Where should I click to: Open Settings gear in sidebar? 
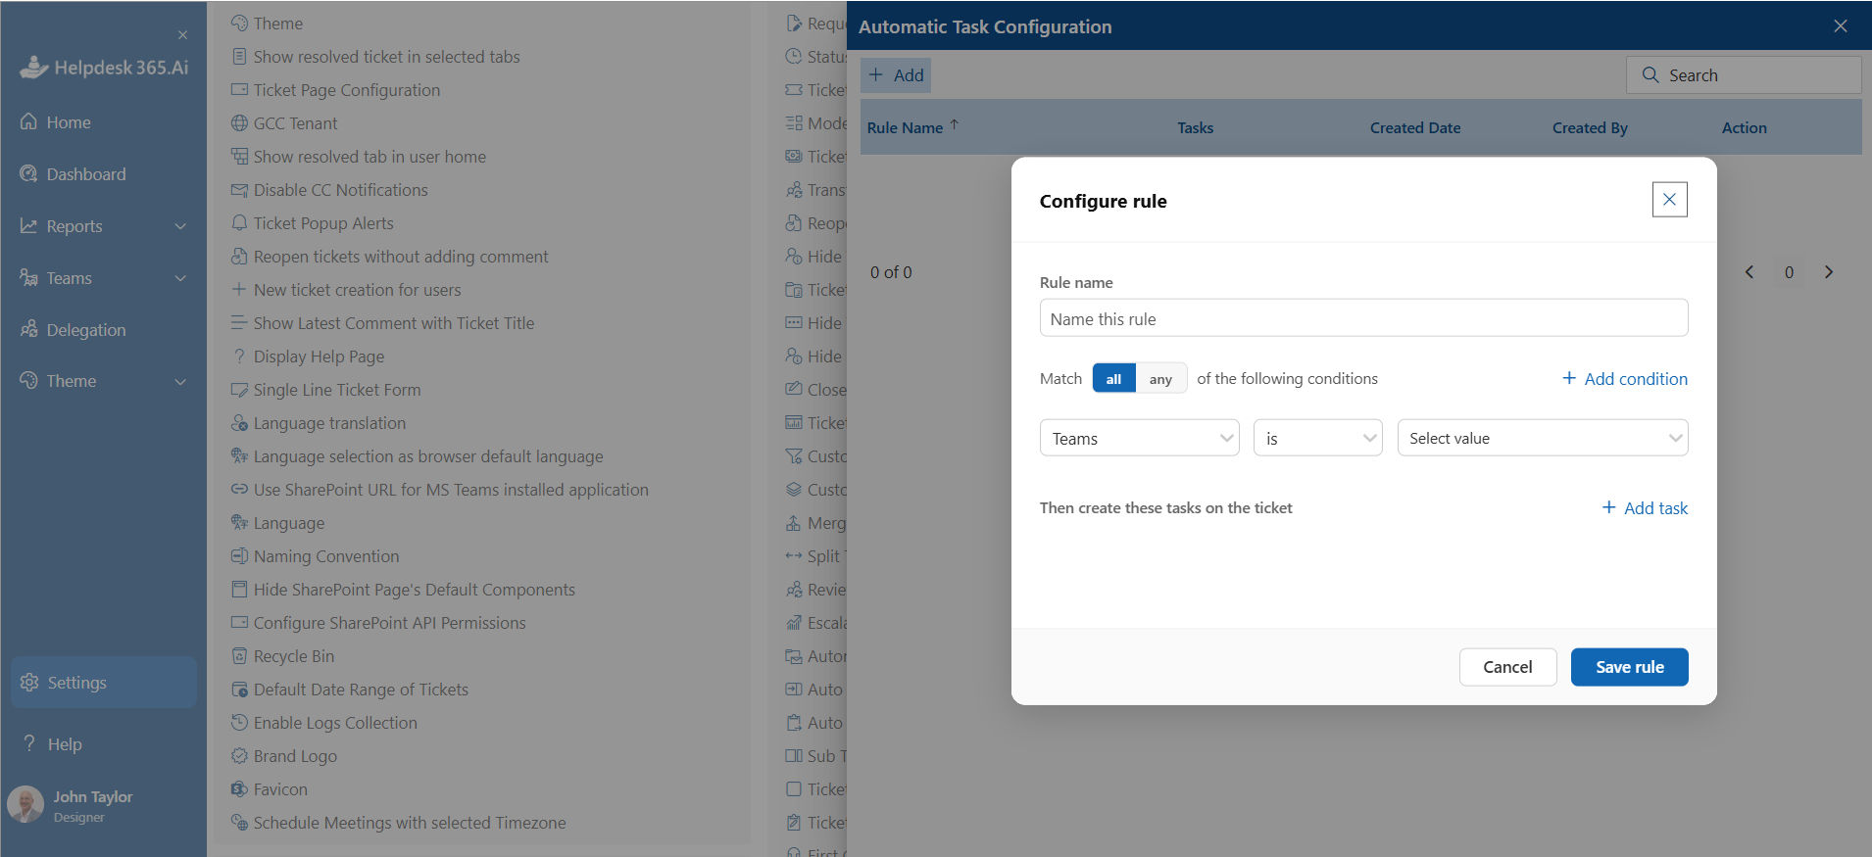[29, 682]
